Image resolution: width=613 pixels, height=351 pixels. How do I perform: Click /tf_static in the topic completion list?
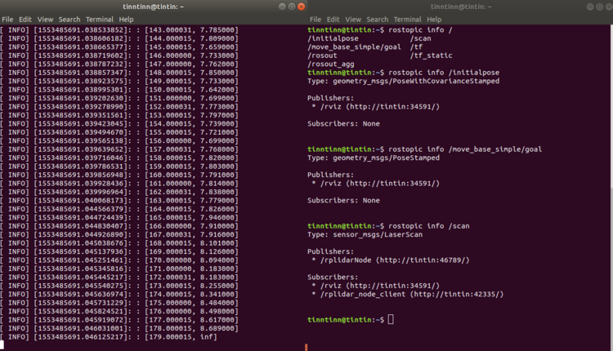click(432, 56)
